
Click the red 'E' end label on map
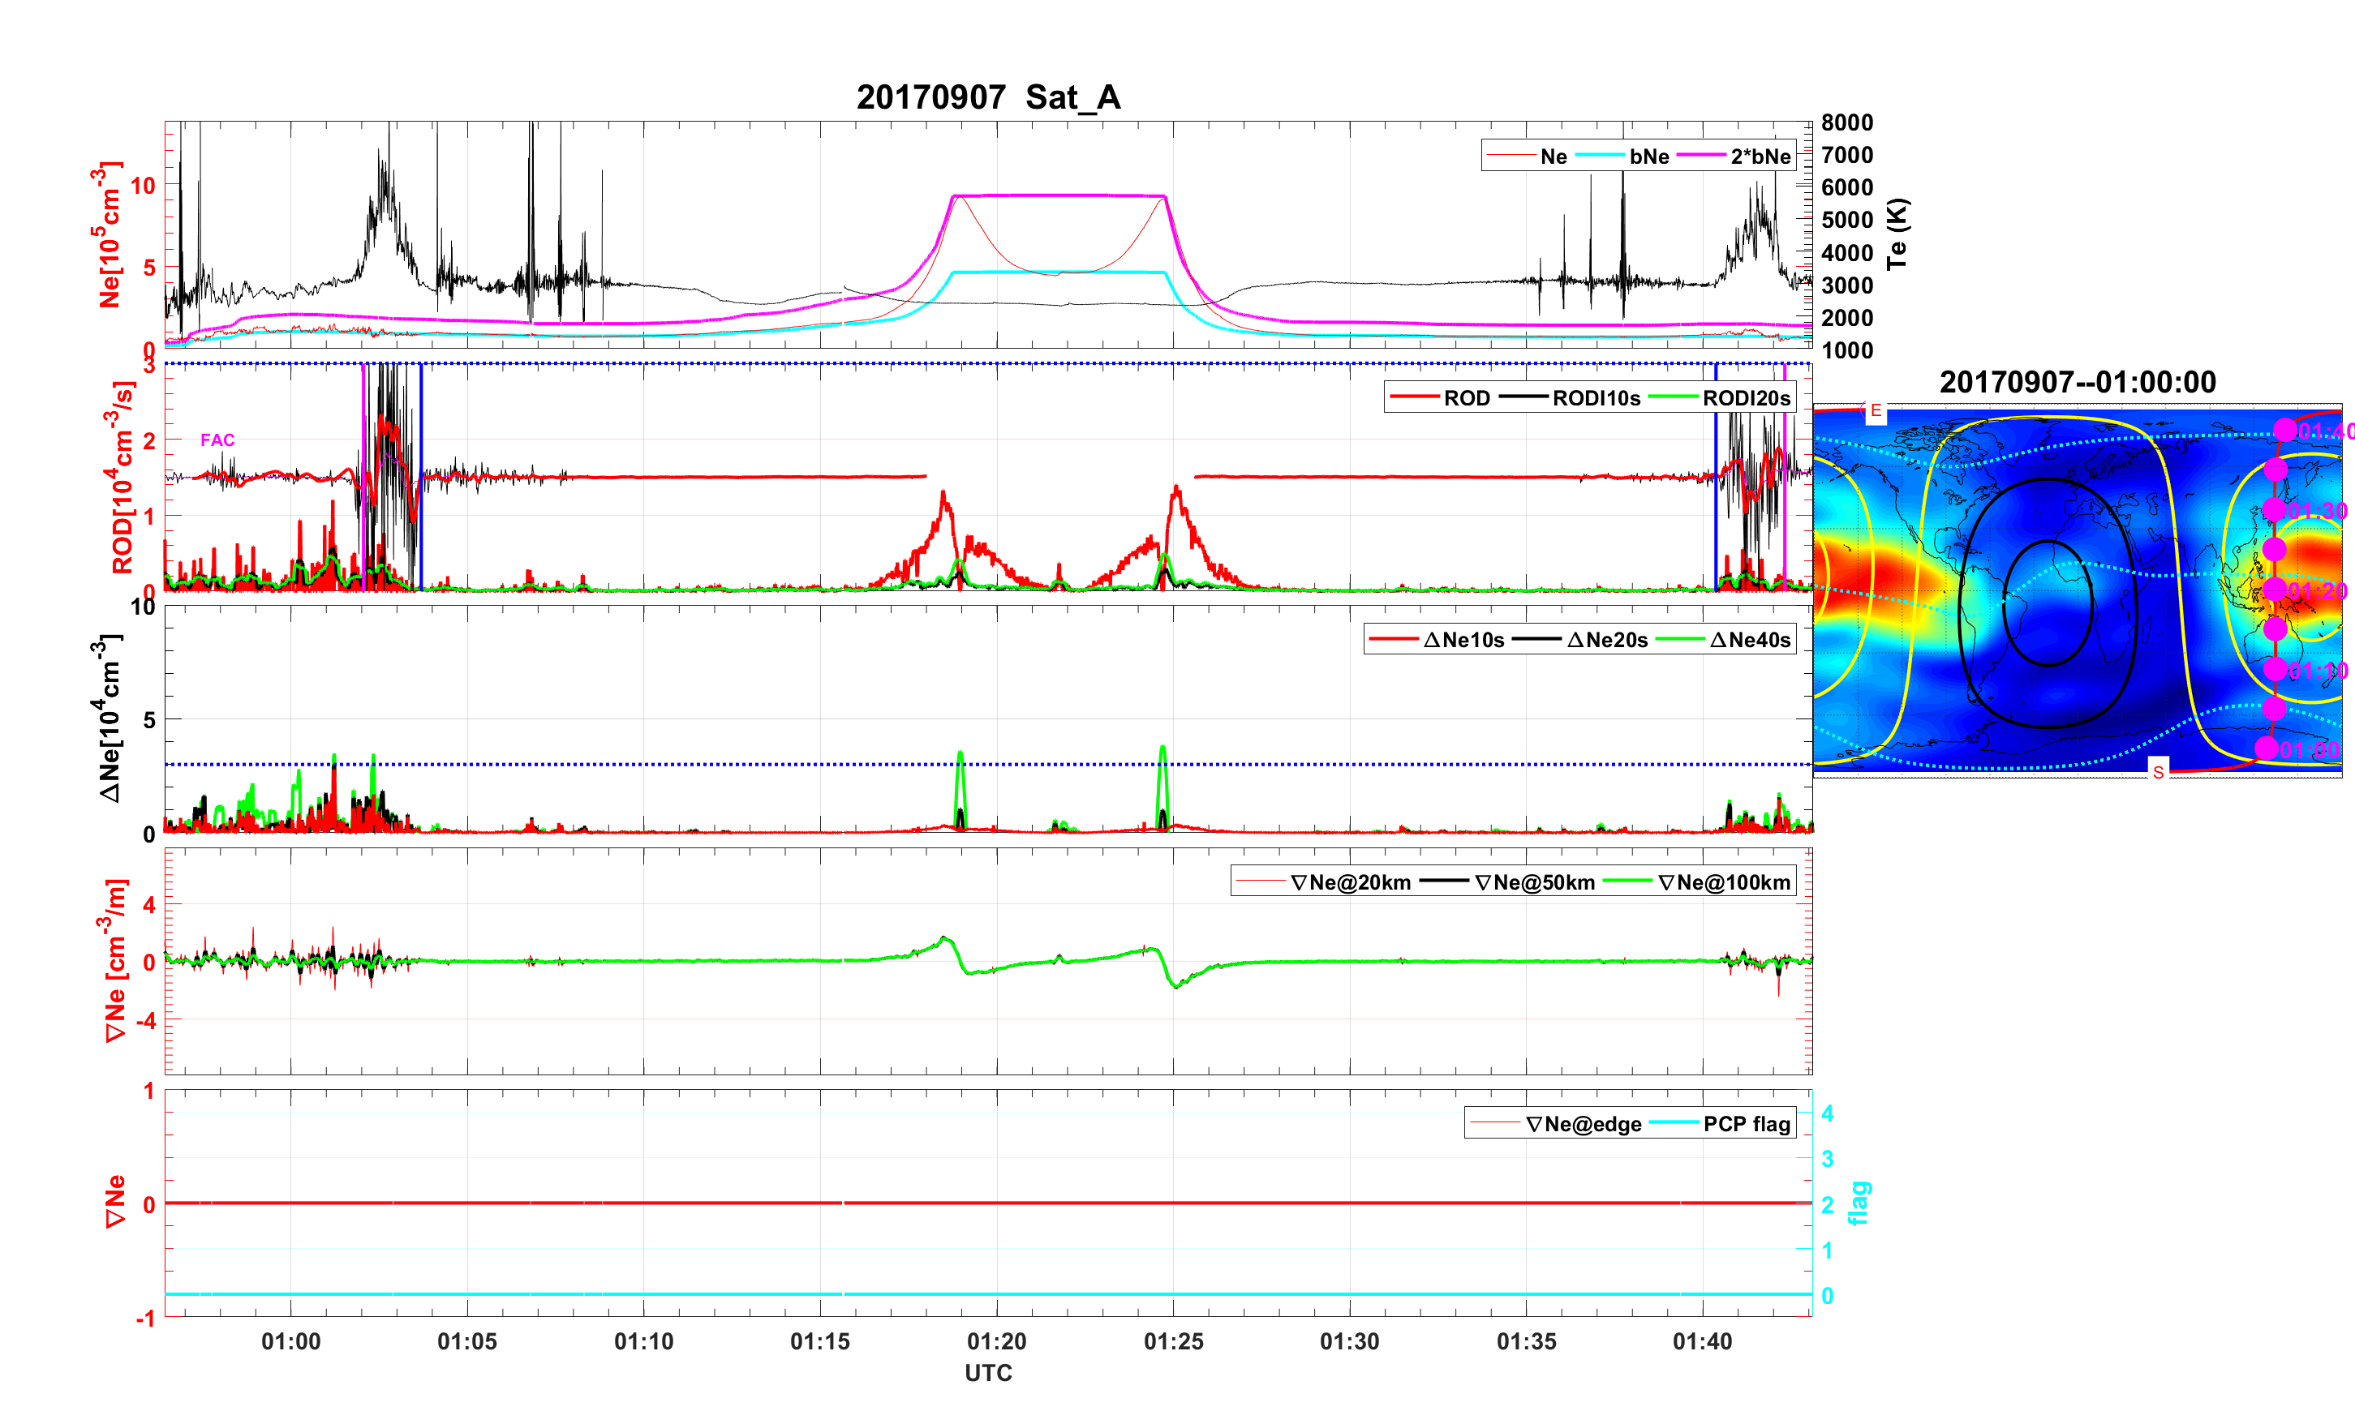click(x=1876, y=411)
